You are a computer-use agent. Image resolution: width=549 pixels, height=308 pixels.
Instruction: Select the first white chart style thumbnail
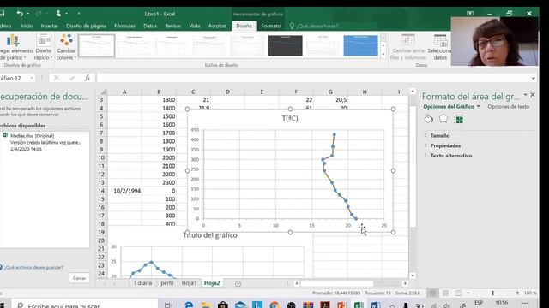click(96, 45)
